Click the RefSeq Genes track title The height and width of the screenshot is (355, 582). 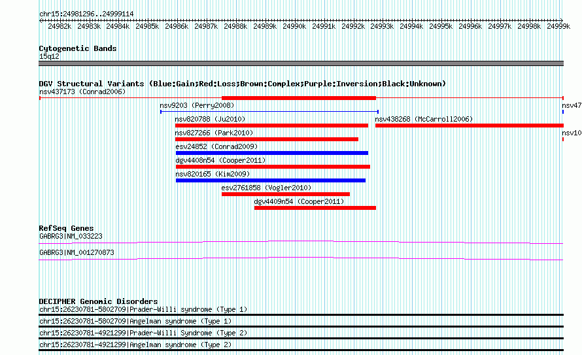pos(66,228)
